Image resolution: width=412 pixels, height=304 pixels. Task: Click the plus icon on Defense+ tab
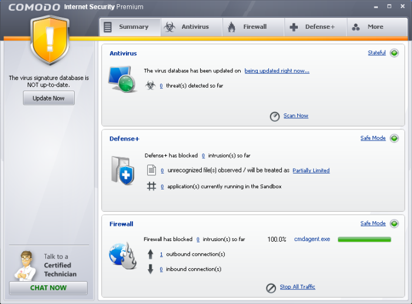tap(294, 27)
